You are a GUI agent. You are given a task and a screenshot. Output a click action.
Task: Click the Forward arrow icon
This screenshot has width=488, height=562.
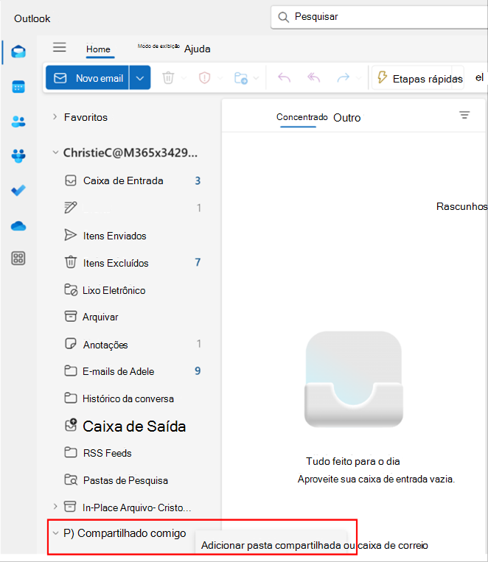point(344,77)
